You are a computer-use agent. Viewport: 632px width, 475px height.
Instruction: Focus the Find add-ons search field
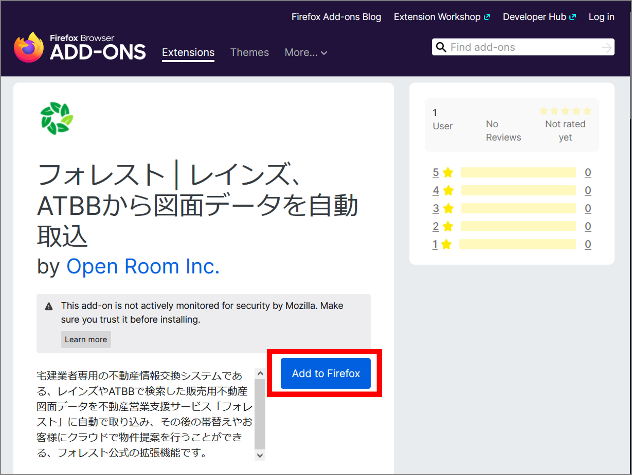coord(523,47)
